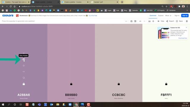Toggle the lock on the A288A6 color
This screenshot has width=190, height=107.
pyautogui.click(x=24, y=84)
